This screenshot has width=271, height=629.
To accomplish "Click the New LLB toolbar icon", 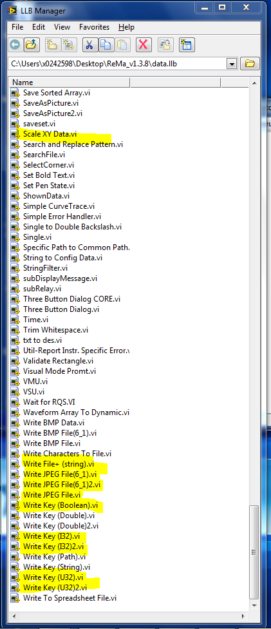I will (x=68, y=45).
